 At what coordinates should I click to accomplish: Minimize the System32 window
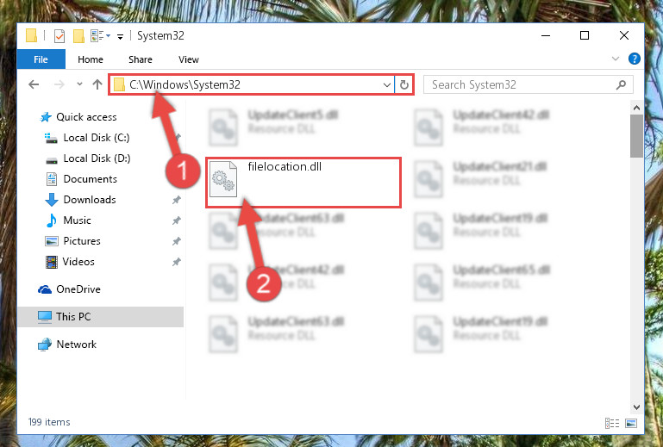point(546,35)
